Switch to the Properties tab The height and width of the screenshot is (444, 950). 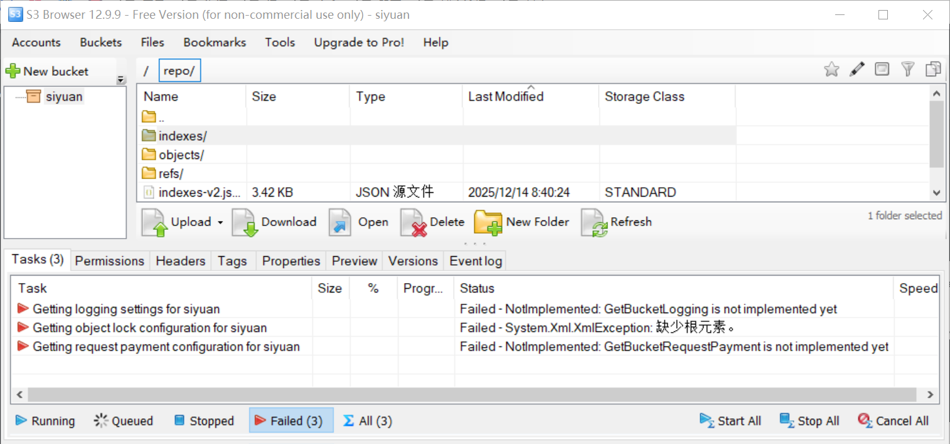point(291,261)
